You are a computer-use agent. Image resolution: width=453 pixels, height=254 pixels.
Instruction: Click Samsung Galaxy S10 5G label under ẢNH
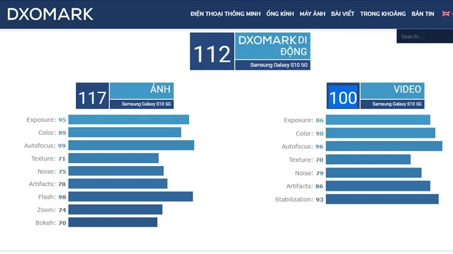coord(142,104)
